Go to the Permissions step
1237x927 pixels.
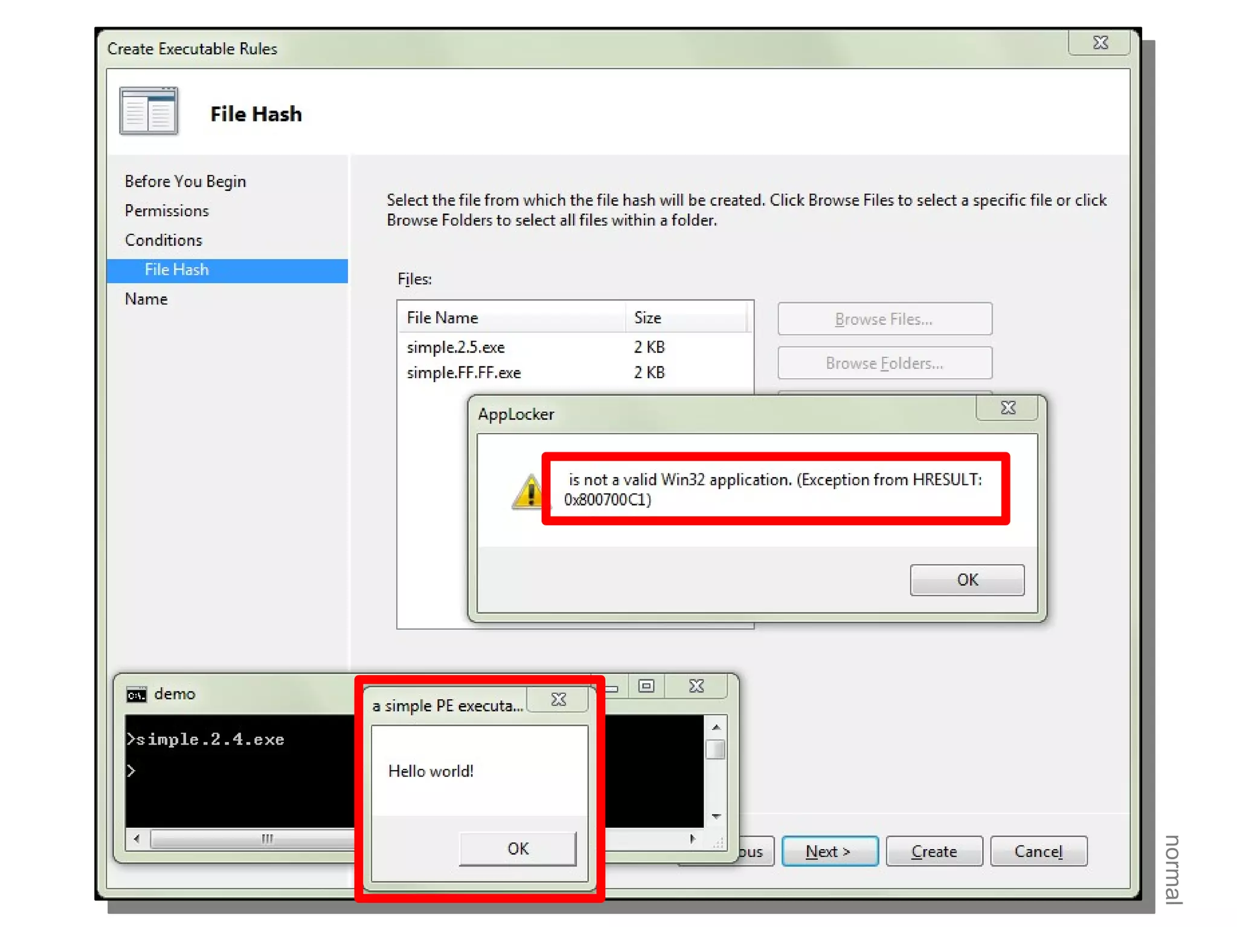(167, 211)
